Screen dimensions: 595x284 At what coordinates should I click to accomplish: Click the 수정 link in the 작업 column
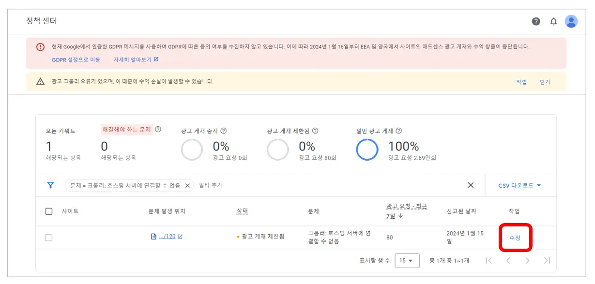point(515,237)
